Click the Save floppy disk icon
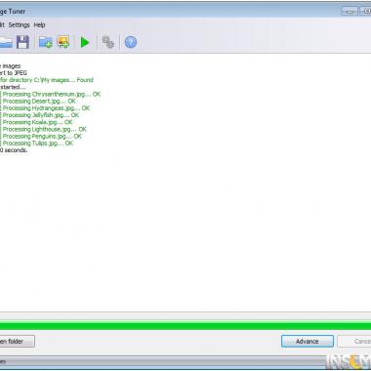The height and width of the screenshot is (371, 371). [22, 42]
